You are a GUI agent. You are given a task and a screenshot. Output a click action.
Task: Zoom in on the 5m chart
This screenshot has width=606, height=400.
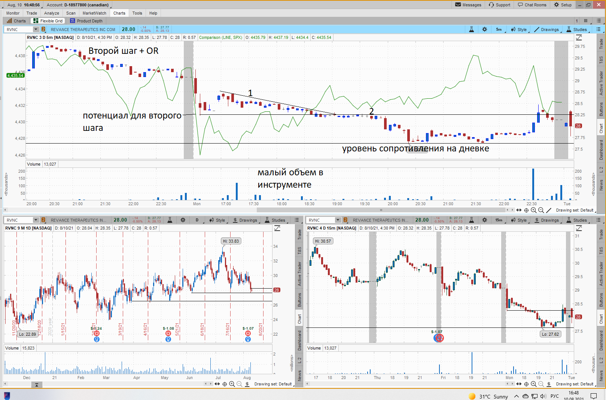534,210
